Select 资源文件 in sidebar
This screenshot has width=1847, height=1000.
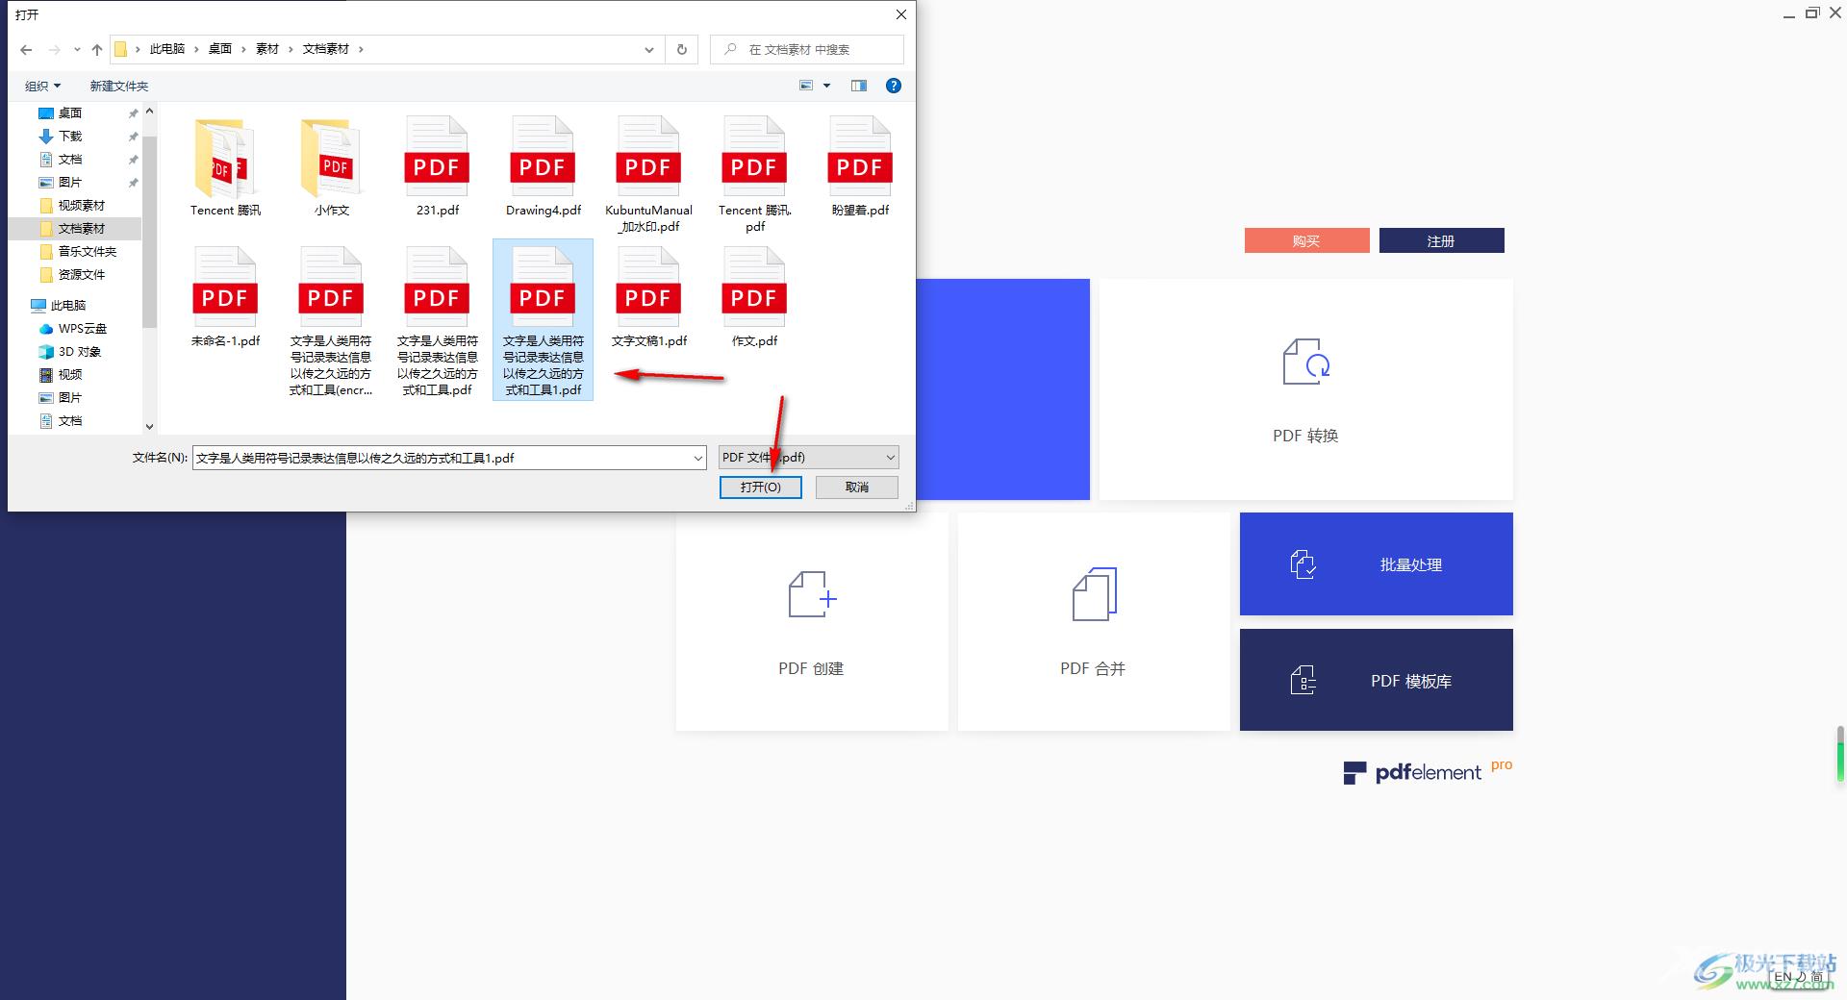pyautogui.click(x=81, y=274)
